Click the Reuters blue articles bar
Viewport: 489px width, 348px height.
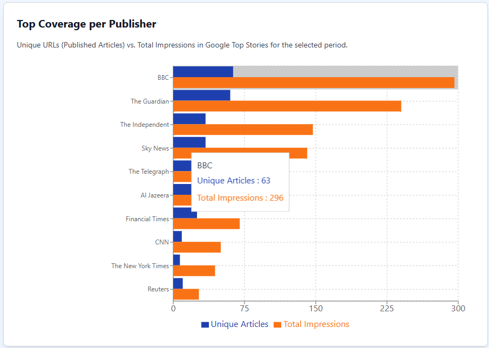pyautogui.click(x=178, y=283)
